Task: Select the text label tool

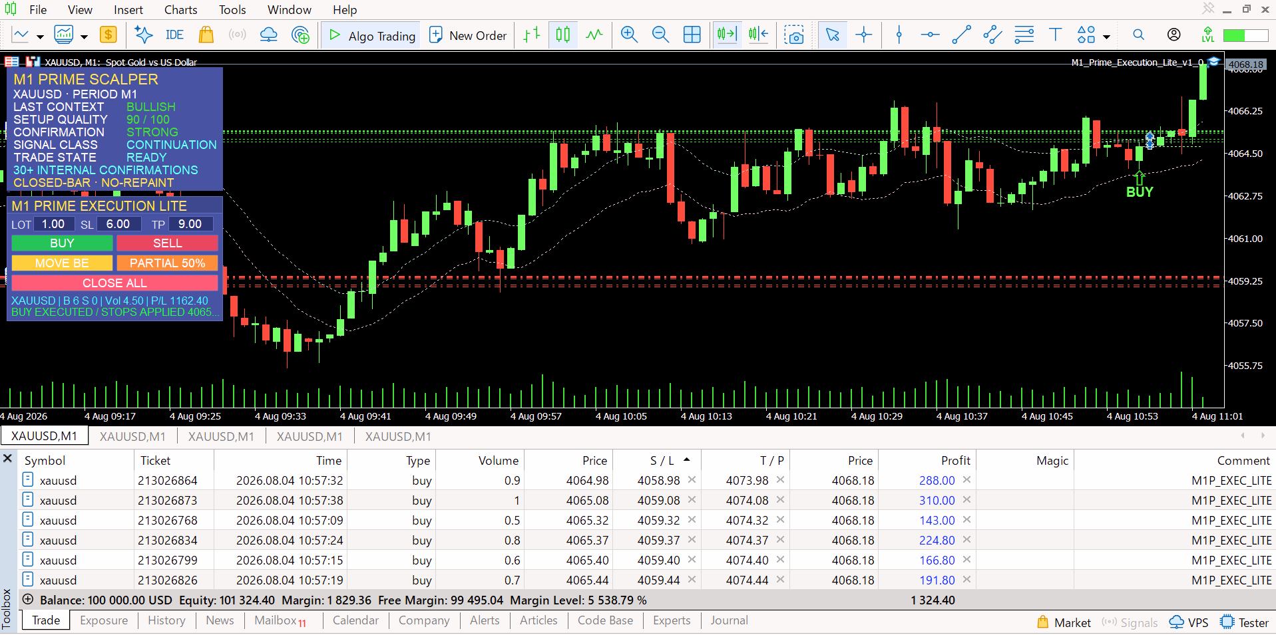Action: (x=1055, y=35)
